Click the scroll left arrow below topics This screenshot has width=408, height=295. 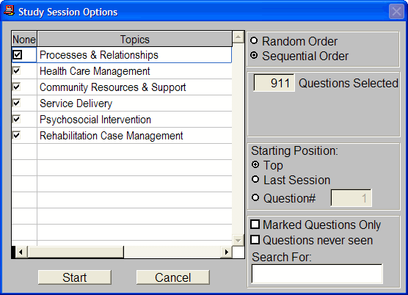(21, 252)
